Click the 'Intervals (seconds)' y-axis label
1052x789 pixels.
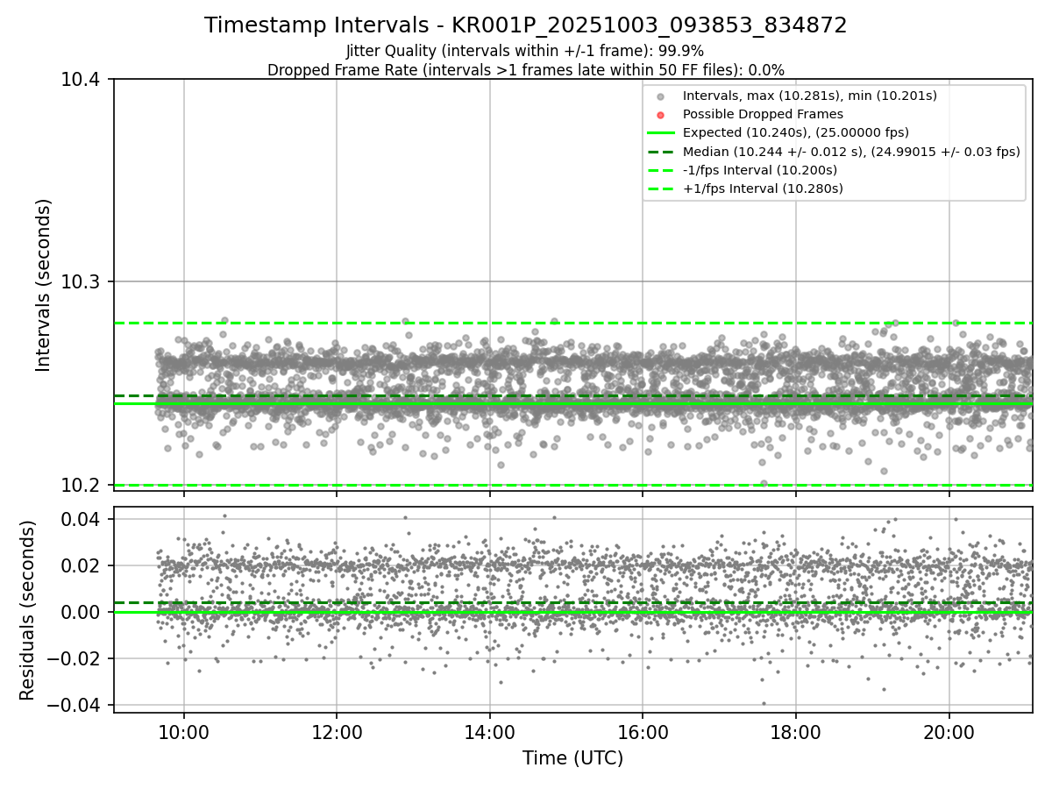click(44, 284)
